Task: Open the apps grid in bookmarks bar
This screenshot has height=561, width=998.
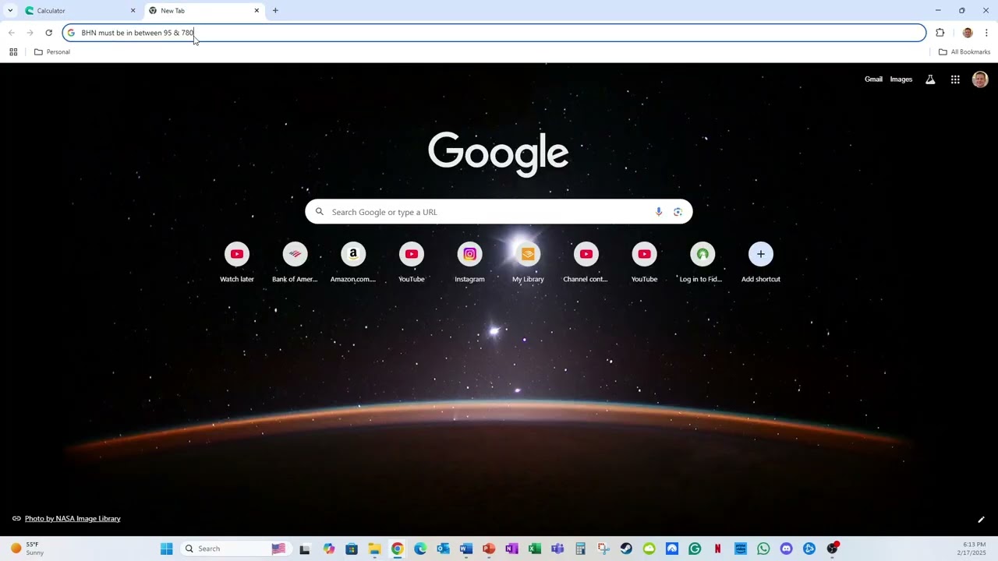Action: [x=13, y=52]
